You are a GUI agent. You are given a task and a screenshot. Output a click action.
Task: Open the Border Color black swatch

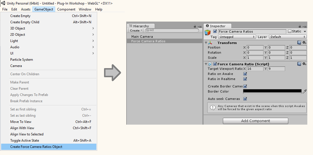[272, 91]
